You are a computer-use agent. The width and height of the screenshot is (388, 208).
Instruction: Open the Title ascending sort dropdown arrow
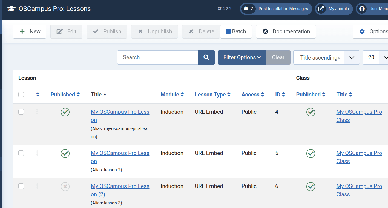coord(352,57)
